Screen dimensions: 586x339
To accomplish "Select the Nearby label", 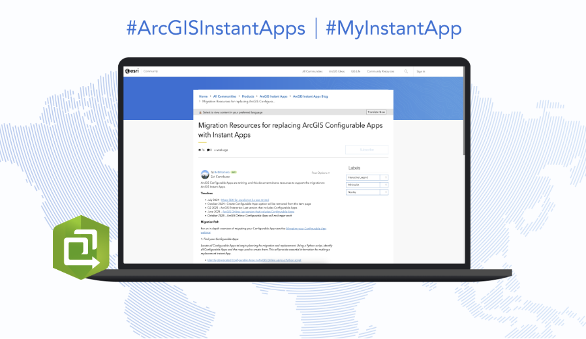I will click(367, 192).
